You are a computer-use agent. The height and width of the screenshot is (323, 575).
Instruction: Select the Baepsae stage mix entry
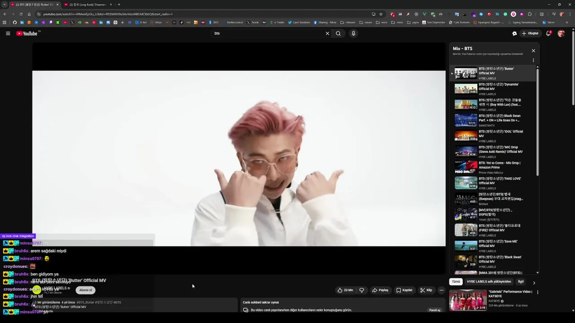pyautogui.click(x=493, y=199)
